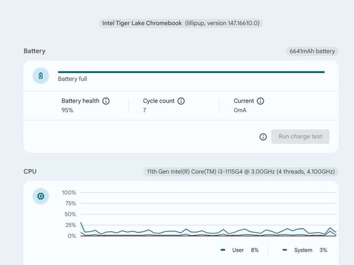
Task: Click the battery charging icon
Action: point(41,76)
